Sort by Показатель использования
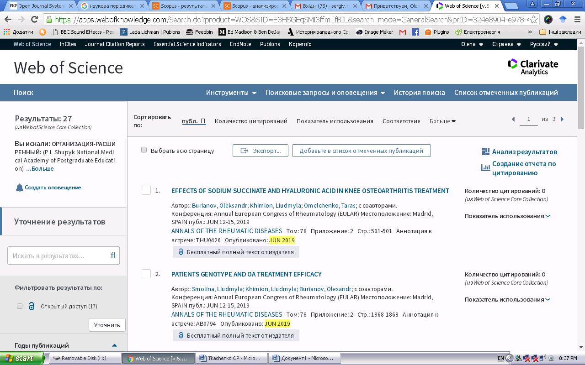Image resolution: width=585 pixels, height=365 pixels. (x=335, y=121)
